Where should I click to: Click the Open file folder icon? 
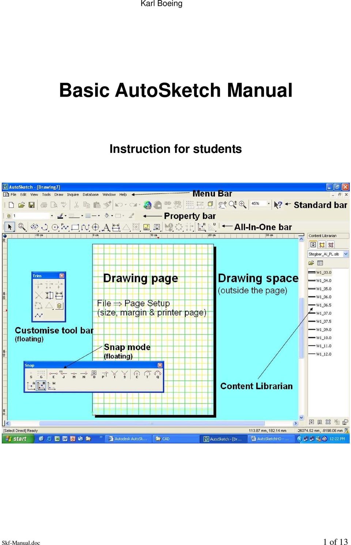pyautogui.click(x=22, y=205)
